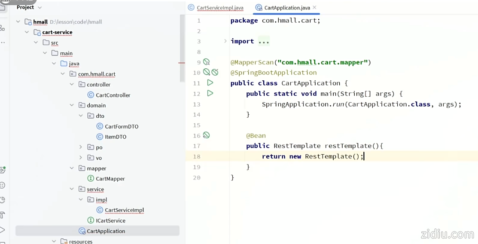Click the run gutter icon beside the CartApplication class

coord(210,82)
